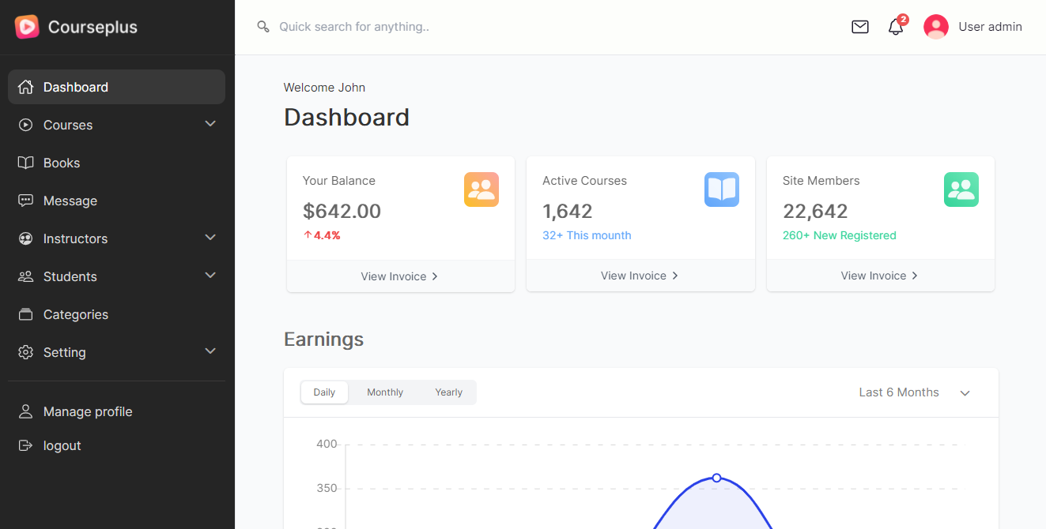Switch earnings chart to Yearly
This screenshot has height=529, width=1046.
click(448, 392)
